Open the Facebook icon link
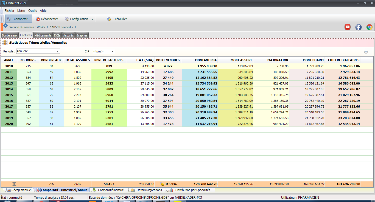Screen dimensions: 375x202 point(358,27)
